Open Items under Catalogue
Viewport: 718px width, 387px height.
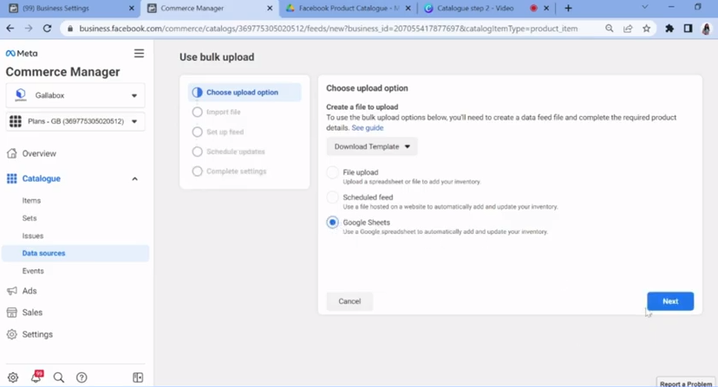(31, 201)
